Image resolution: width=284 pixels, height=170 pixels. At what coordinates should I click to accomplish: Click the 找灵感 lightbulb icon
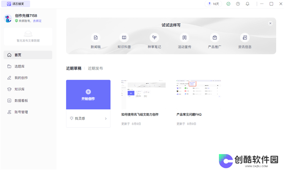72,118
